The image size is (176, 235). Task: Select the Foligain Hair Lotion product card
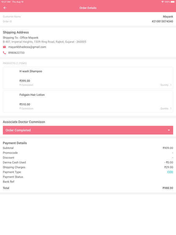click(88, 102)
